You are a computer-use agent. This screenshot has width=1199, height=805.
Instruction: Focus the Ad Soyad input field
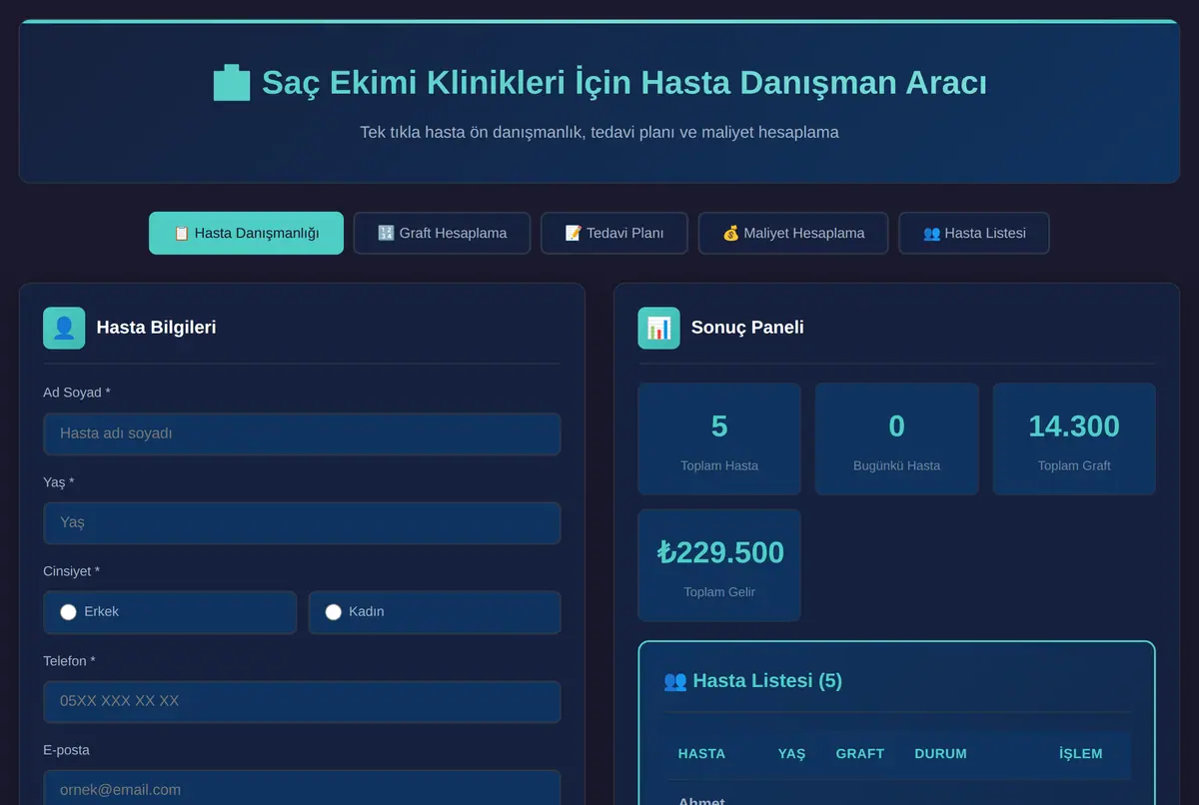302,434
